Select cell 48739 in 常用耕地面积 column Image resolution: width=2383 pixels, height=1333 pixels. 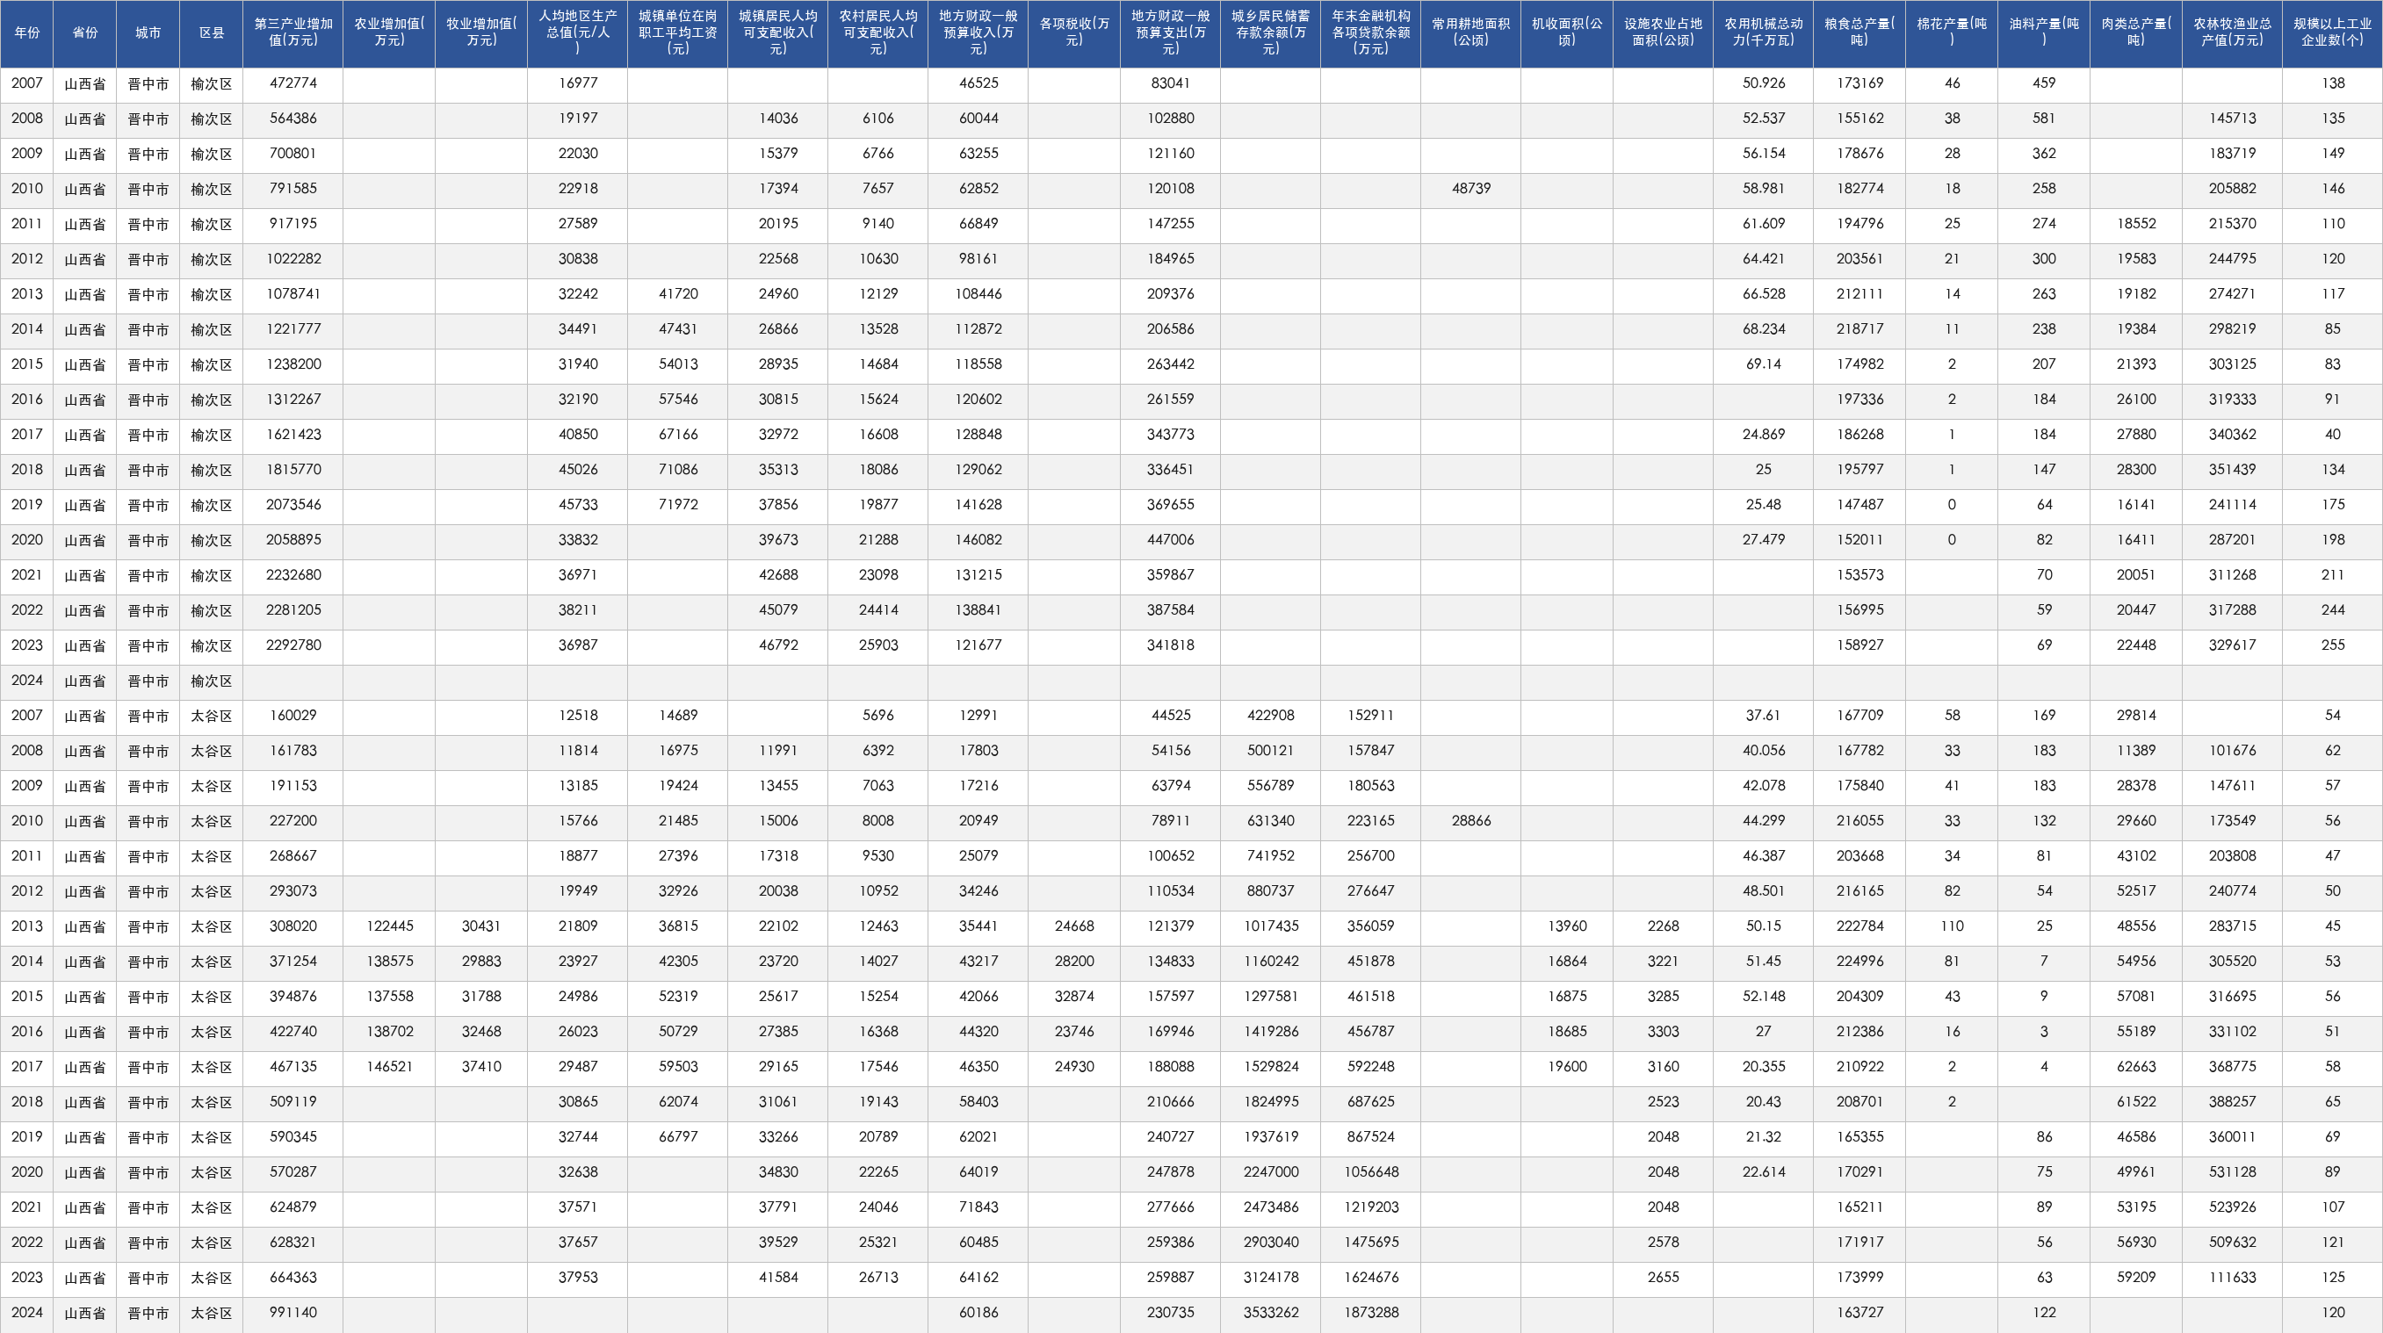click(1471, 189)
